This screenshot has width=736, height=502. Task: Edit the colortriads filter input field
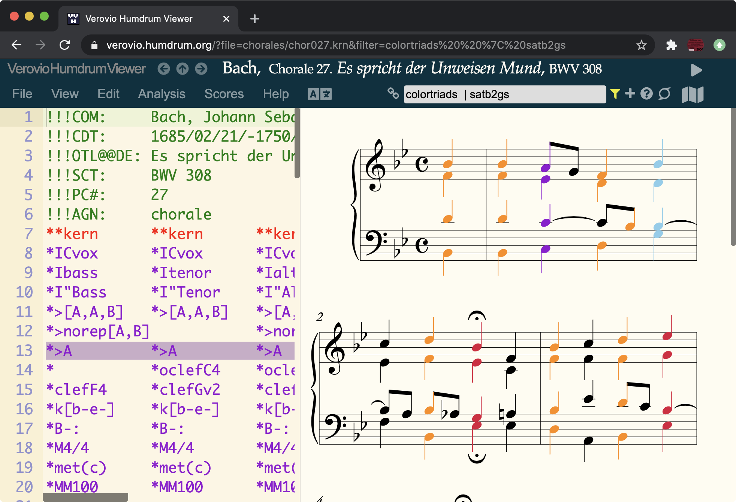click(x=487, y=94)
